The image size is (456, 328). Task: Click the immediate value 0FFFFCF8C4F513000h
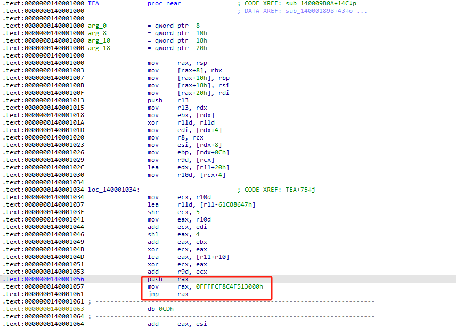pyautogui.click(x=230, y=286)
